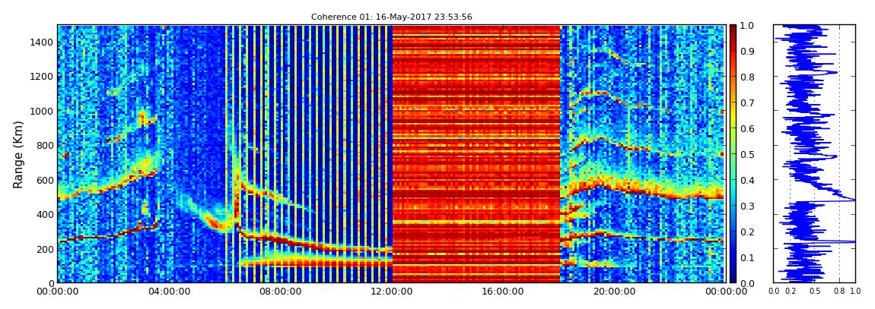Click the 600 range tick label
Screen dimensions: 875x309
click(x=45, y=180)
